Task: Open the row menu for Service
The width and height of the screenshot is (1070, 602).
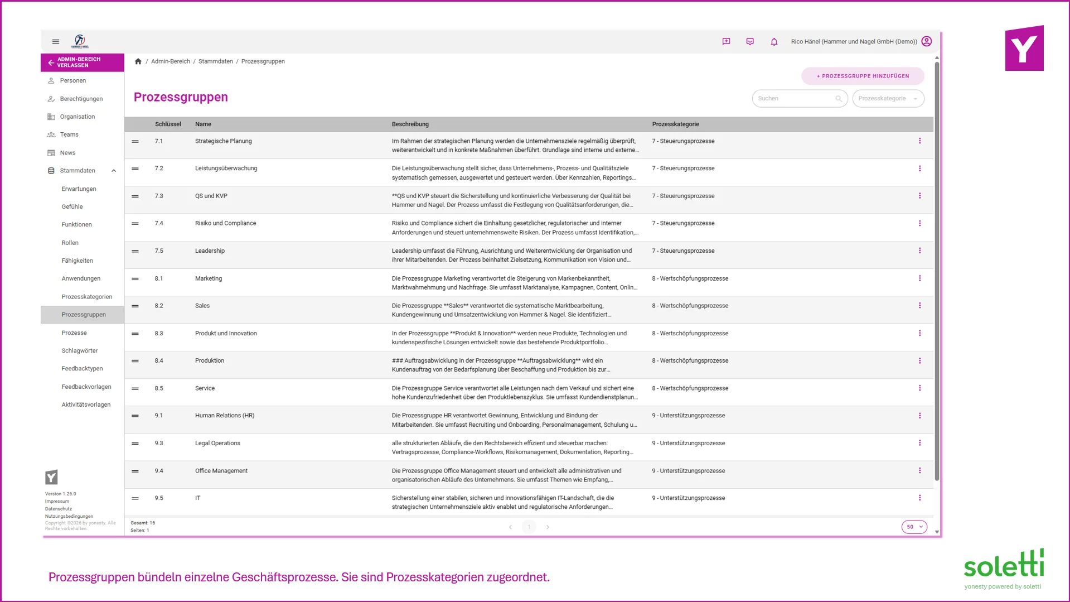Action: 920,388
